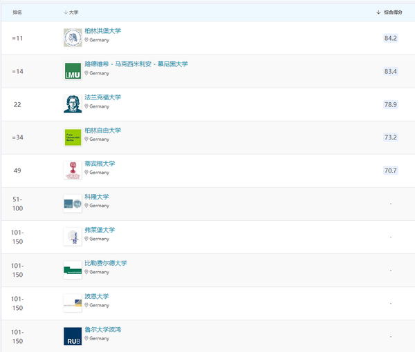Click the rank 101-150 beside 波恩大学
The width and height of the screenshot is (415, 352).
(x=17, y=304)
